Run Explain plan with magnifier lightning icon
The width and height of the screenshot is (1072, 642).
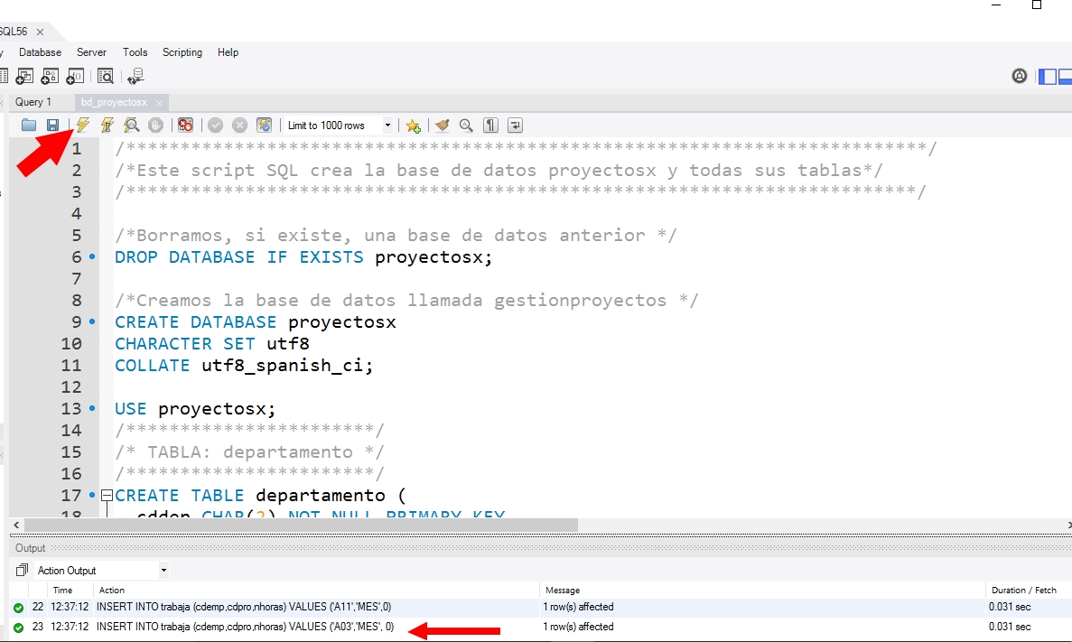tap(132, 126)
